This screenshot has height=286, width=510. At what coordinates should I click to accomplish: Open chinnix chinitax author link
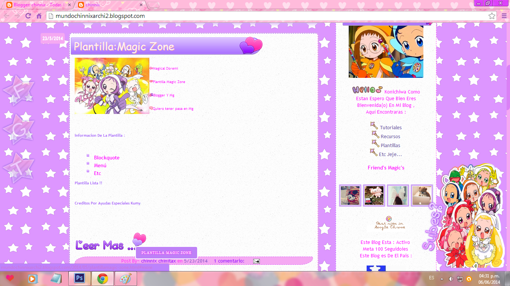pyautogui.click(x=158, y=261)
